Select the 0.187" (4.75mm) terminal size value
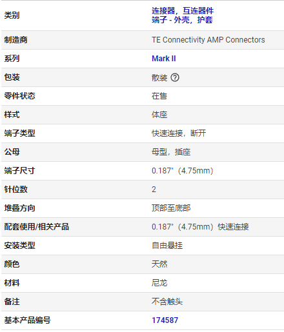This screenshot has width=284, height=332. coord(182,171)
